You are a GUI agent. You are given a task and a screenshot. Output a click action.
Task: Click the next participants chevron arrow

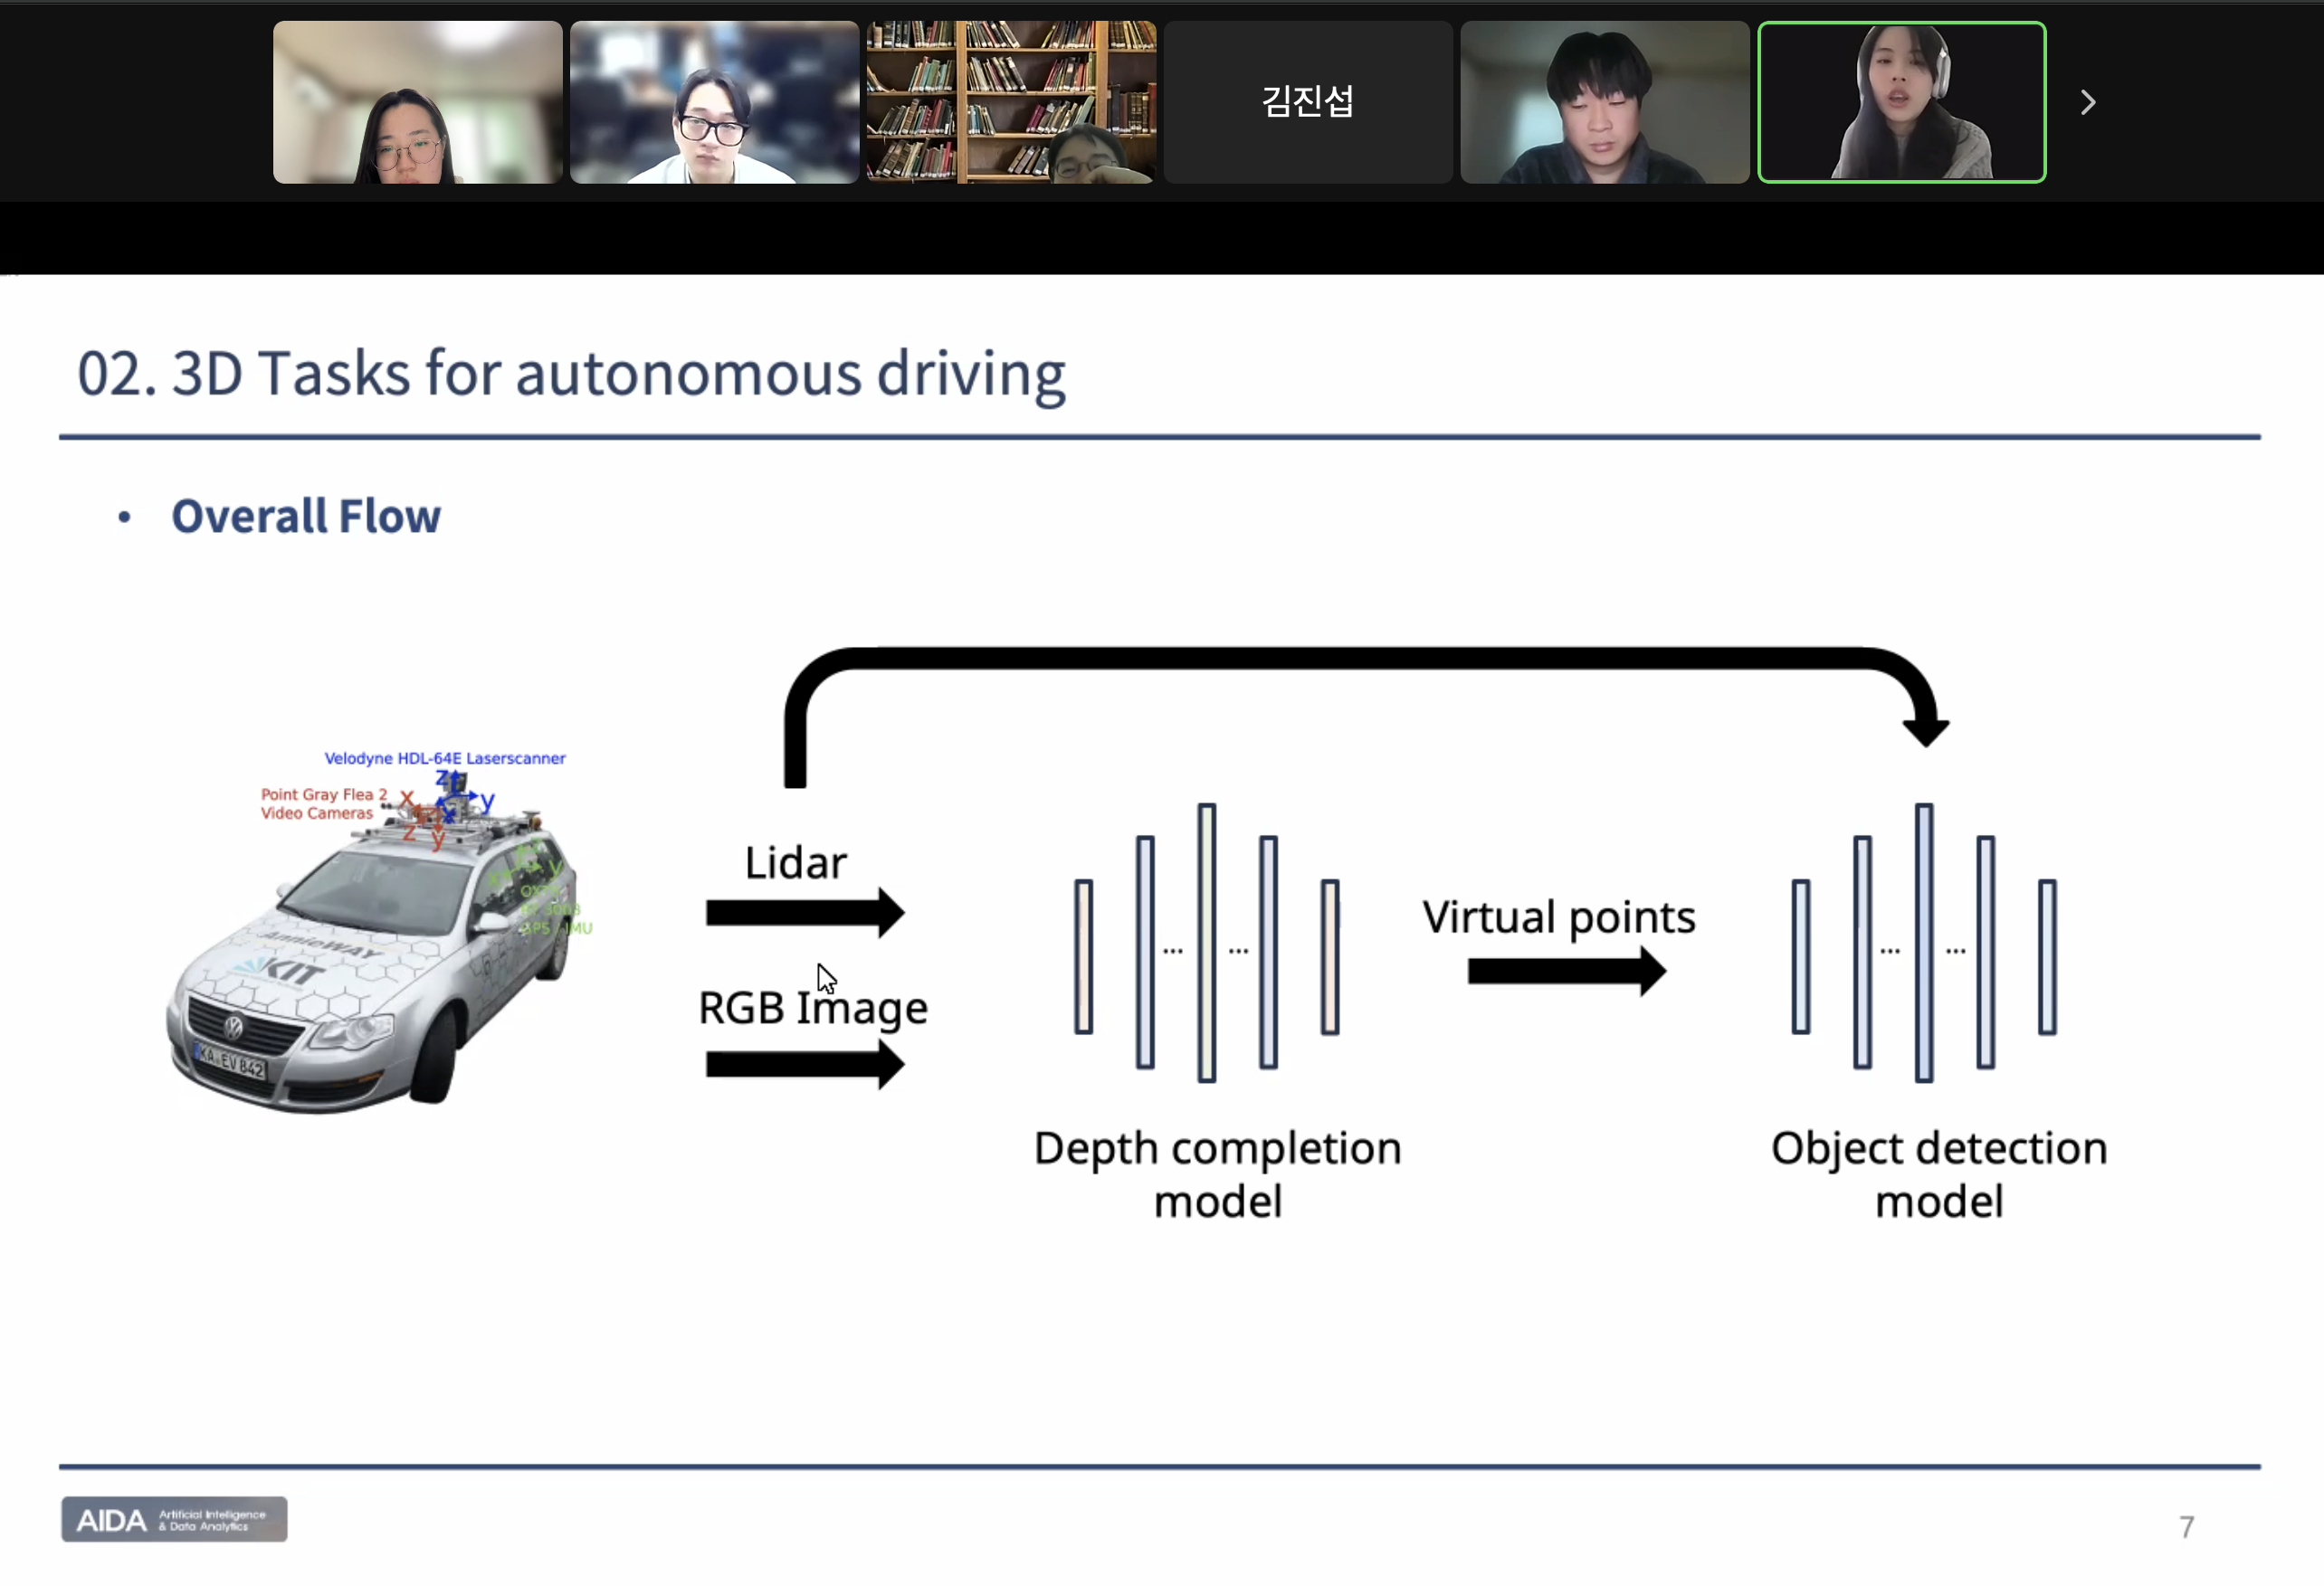click(x=2088, y=102)
